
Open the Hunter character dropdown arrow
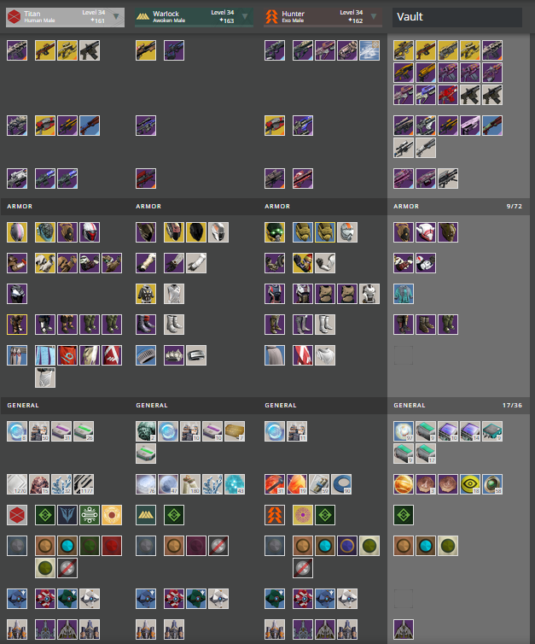tap(374, 16)
